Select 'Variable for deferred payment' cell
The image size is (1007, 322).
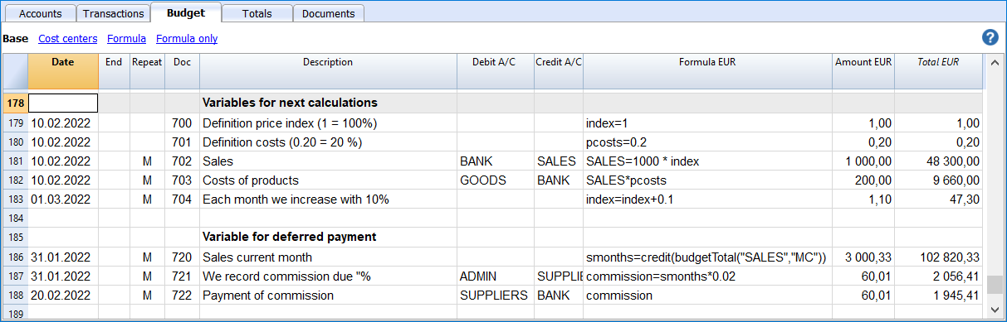(x=328, y=237)
